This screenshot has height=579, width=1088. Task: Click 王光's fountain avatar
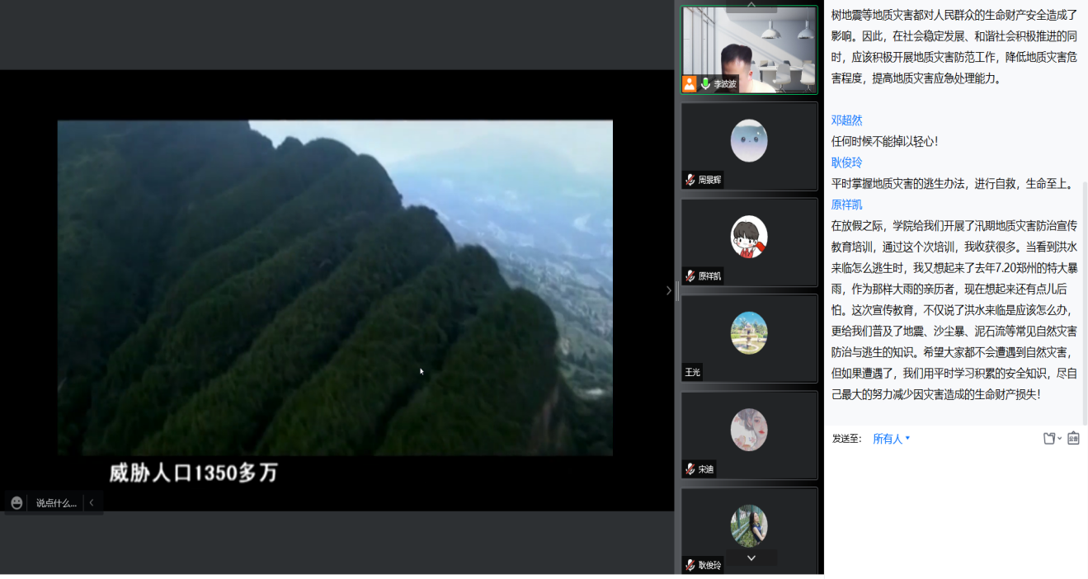(749, 333)
